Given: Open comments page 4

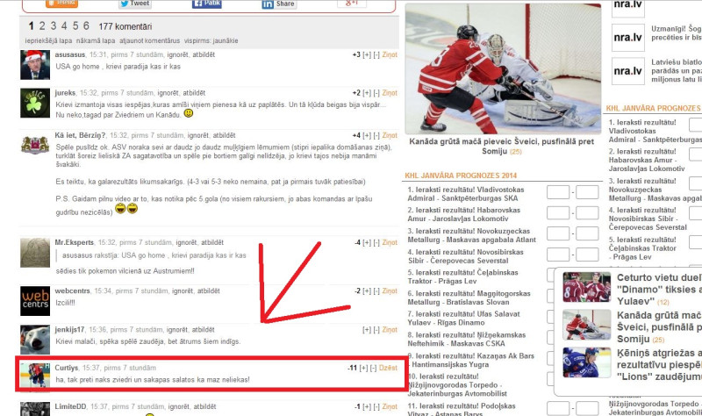Looking at the screenshot, I should coord(64,26).
